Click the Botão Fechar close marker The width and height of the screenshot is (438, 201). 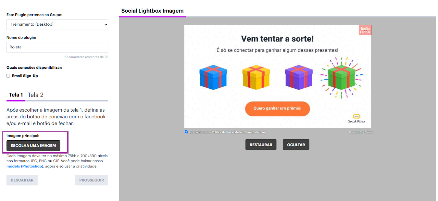pos(365,30)
